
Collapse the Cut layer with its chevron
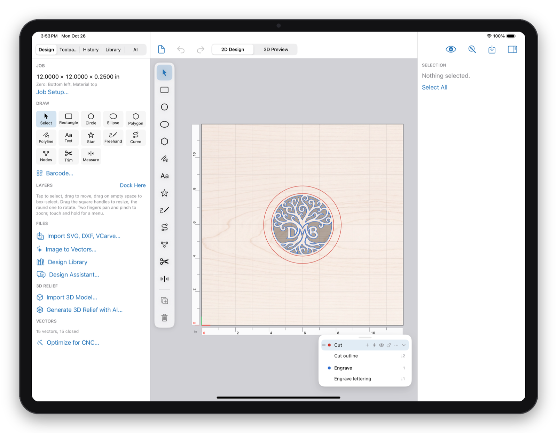[x=403, y=345]
